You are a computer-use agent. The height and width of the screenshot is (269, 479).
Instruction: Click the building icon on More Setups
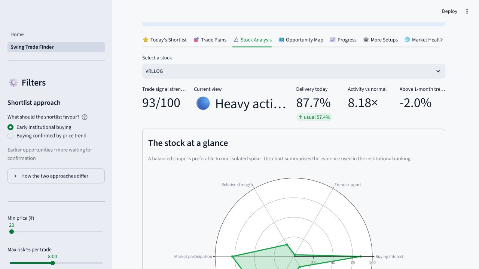[x=366, y=40]
